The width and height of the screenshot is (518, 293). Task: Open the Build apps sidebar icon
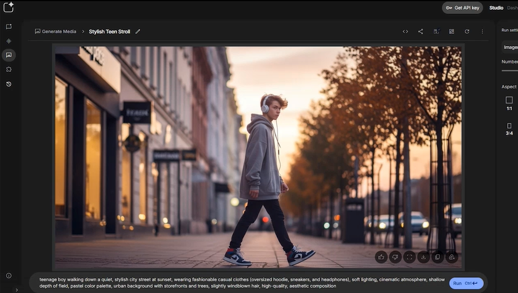[9, 69]
